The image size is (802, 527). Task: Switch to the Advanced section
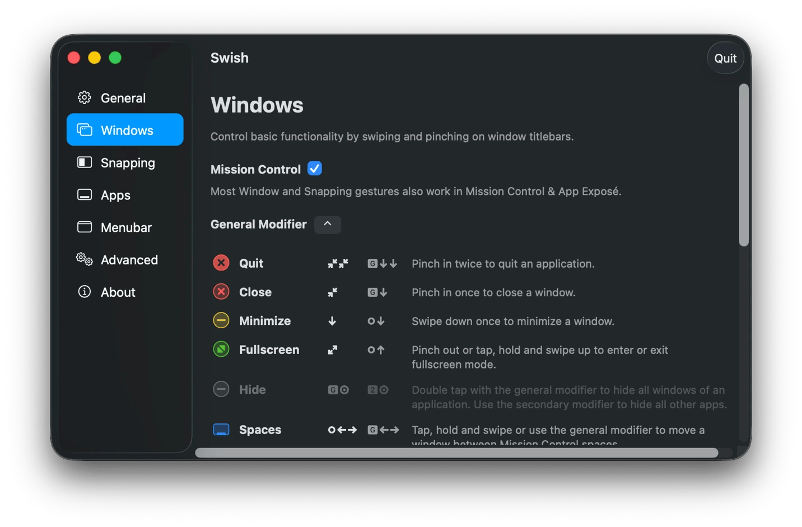[x=124, y=260]
